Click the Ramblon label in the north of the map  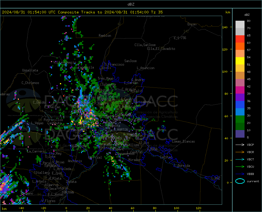click(105, 36)
